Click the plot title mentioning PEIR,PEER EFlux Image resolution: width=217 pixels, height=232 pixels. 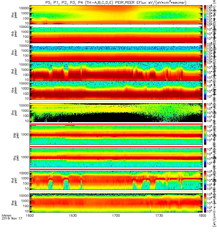116,3
